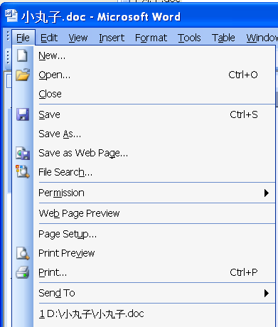The height and width of the screenshot is (327, 278).
Task: Click the New document icon
Action: tap(22, 56)
